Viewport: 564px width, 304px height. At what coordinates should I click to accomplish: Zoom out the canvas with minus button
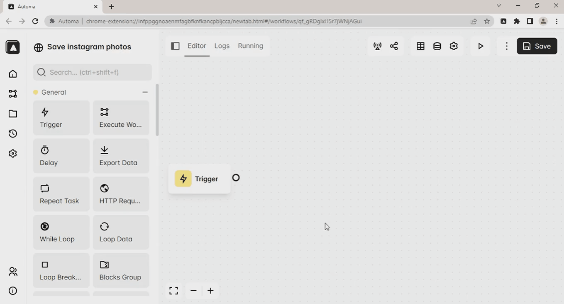point(193,291)
